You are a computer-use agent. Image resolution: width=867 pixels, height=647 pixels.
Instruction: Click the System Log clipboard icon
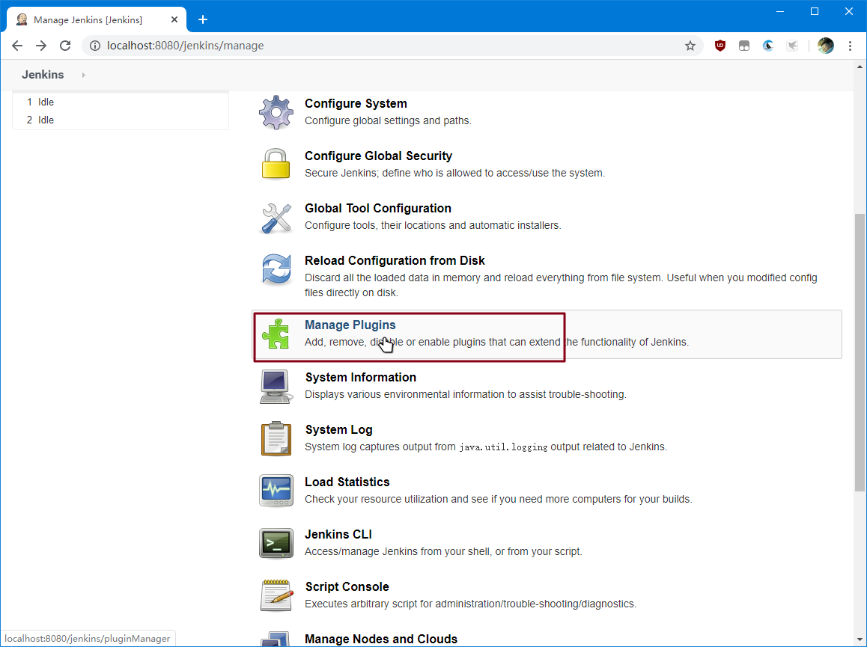click(x=276, y=439)
